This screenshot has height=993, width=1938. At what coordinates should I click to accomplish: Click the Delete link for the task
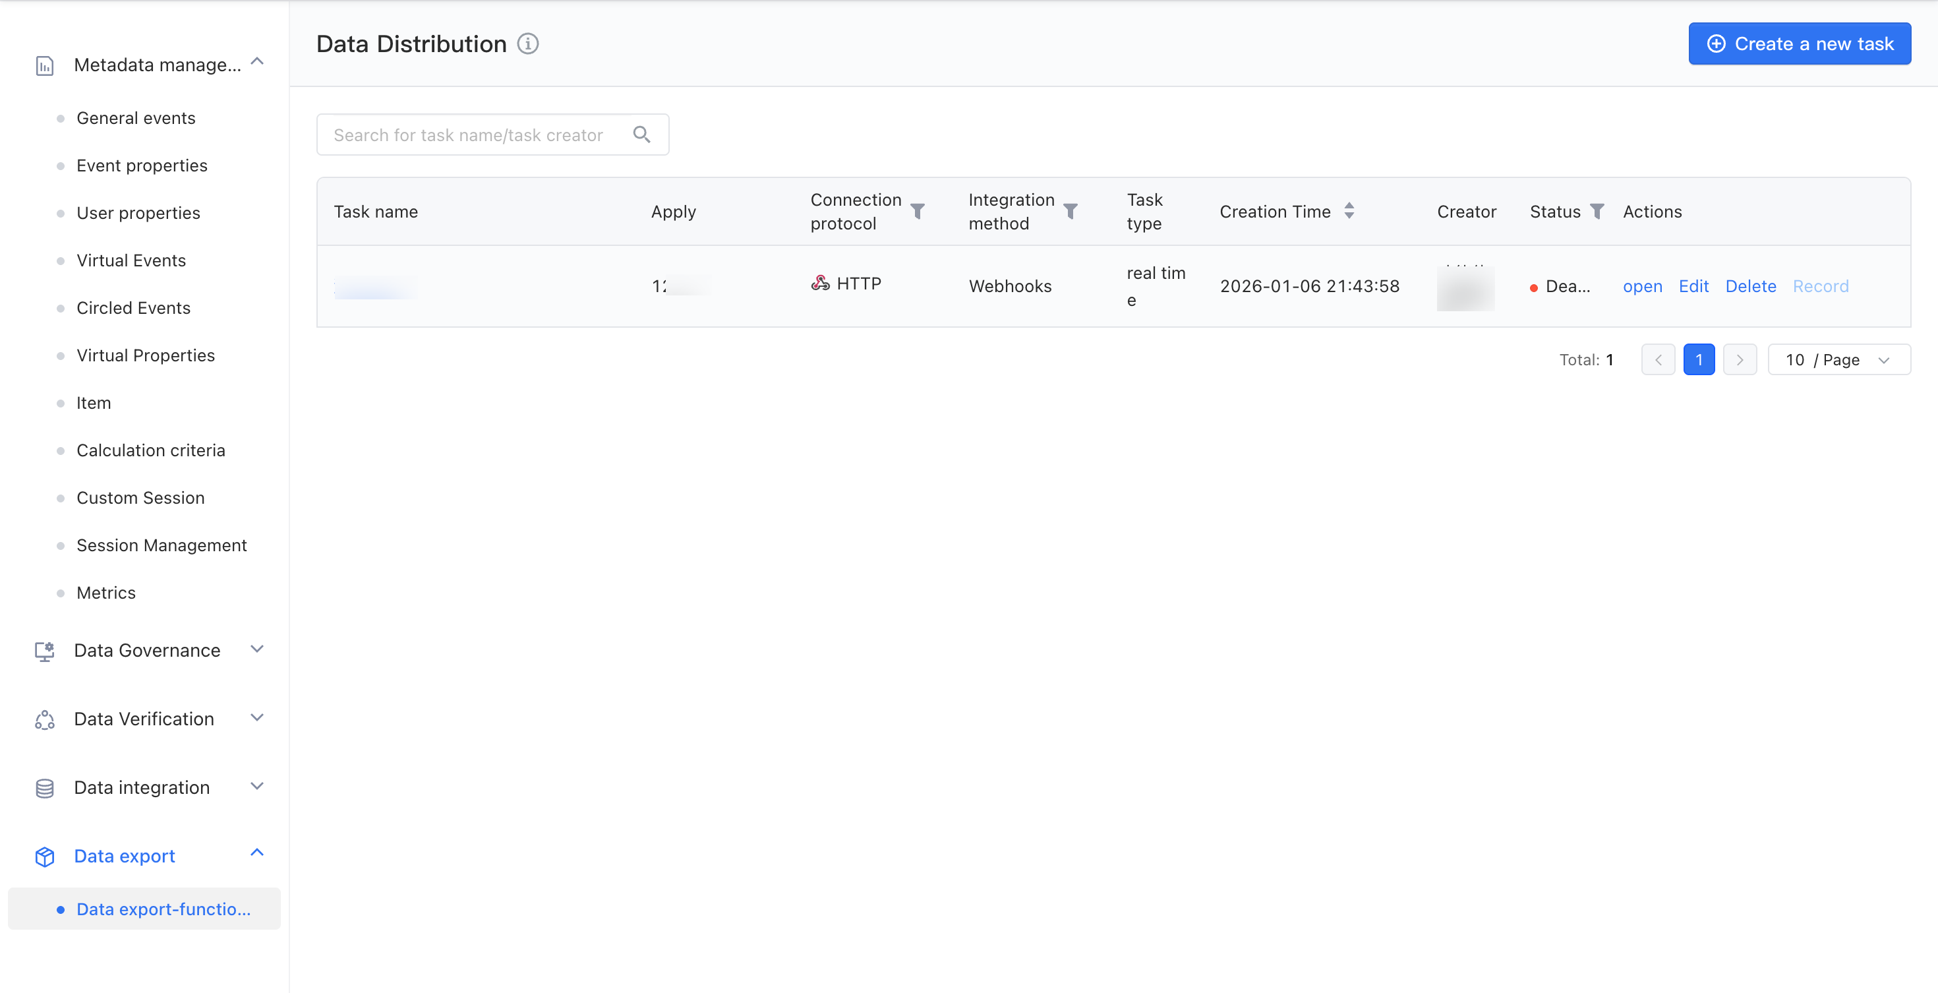point(1750,287)
